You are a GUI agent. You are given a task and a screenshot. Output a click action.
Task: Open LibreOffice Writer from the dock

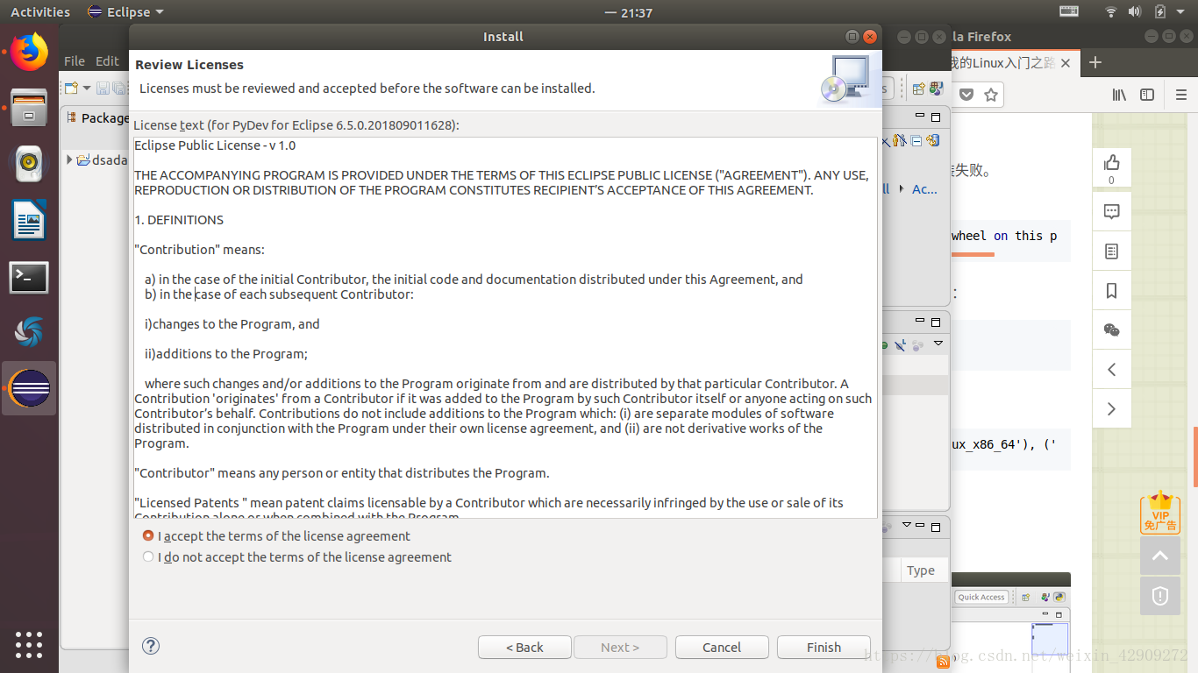[29, 219]
